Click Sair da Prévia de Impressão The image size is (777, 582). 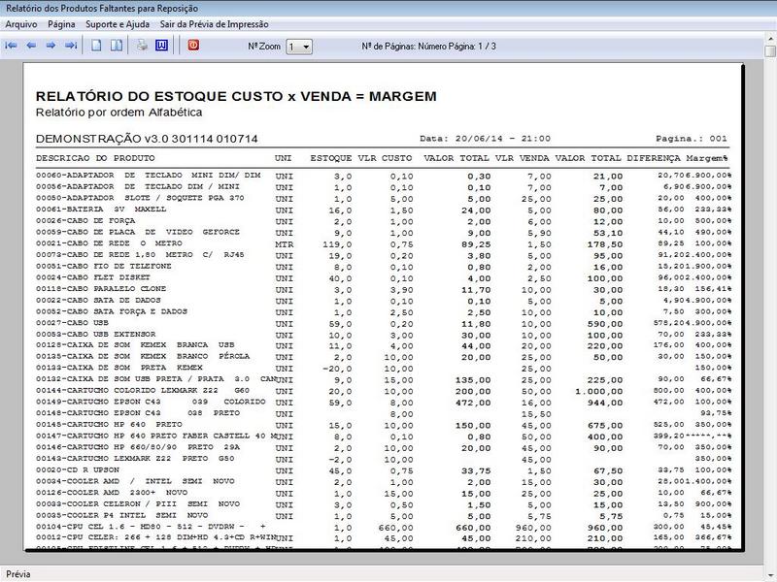click(x=214, y=24)
